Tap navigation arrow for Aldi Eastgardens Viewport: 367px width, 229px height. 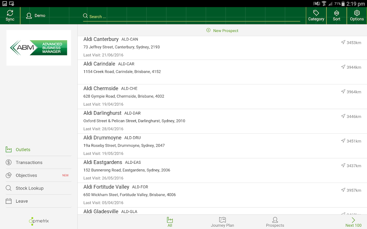(343, 165)
